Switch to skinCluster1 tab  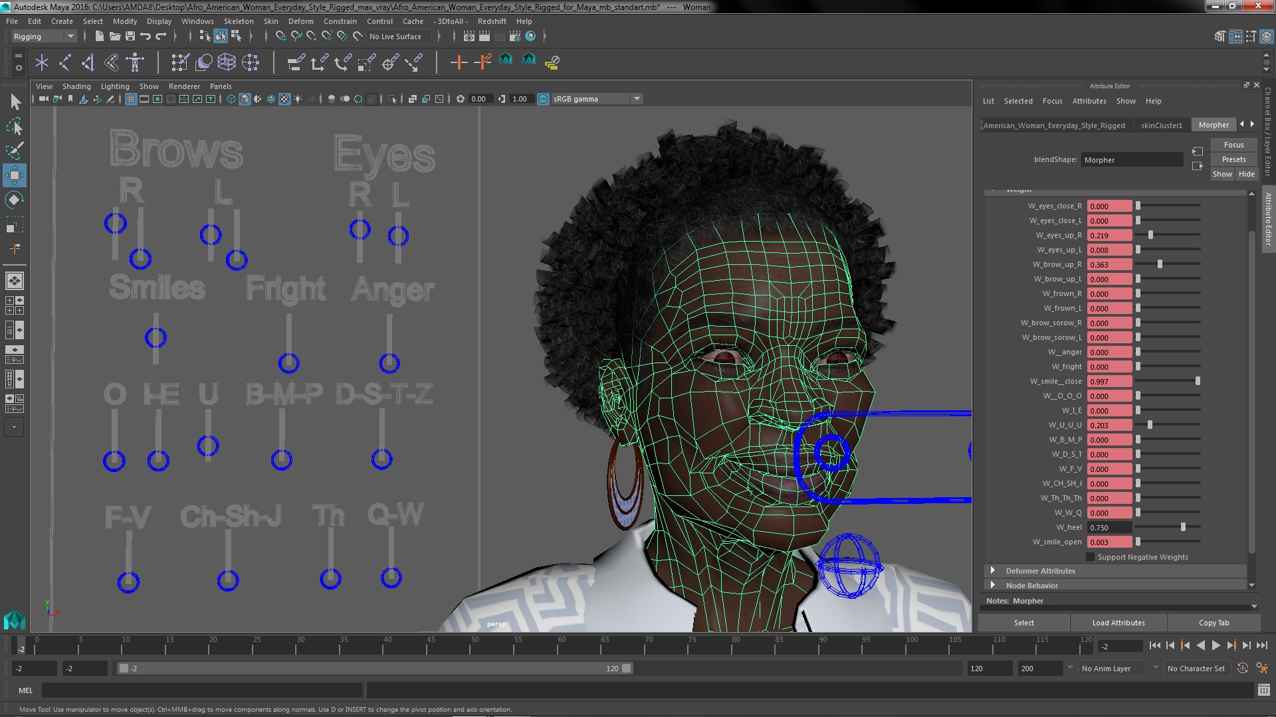click(x=1161, y=125)
